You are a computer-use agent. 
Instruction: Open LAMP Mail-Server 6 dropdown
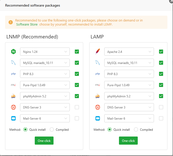tap(129, 118)
